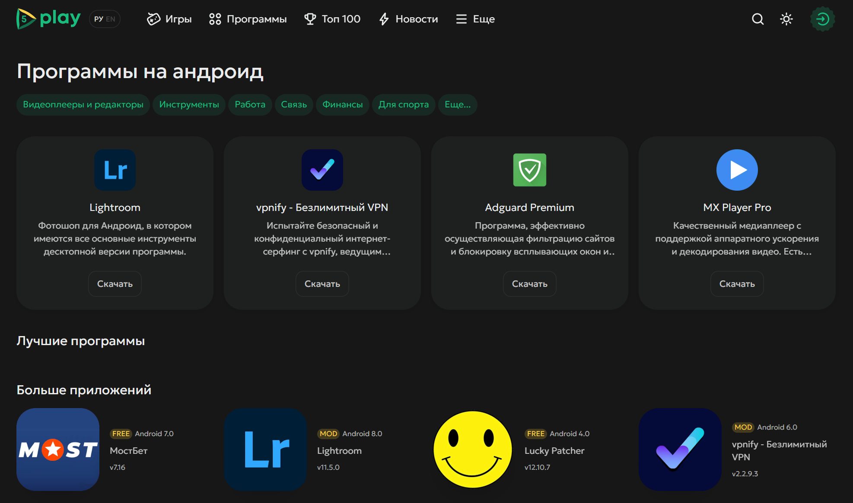853x503 pixels.
Task: Download MX Player Pro with Скачать
Action: pos(737,284)
